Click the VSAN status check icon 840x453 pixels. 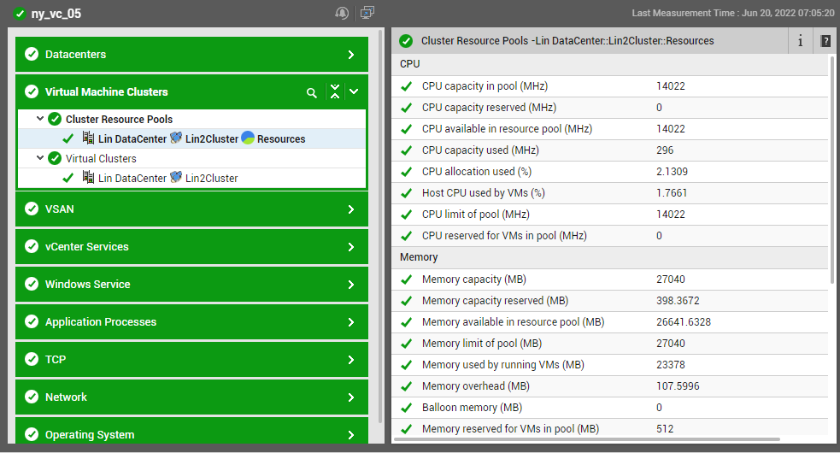[32, 209]
